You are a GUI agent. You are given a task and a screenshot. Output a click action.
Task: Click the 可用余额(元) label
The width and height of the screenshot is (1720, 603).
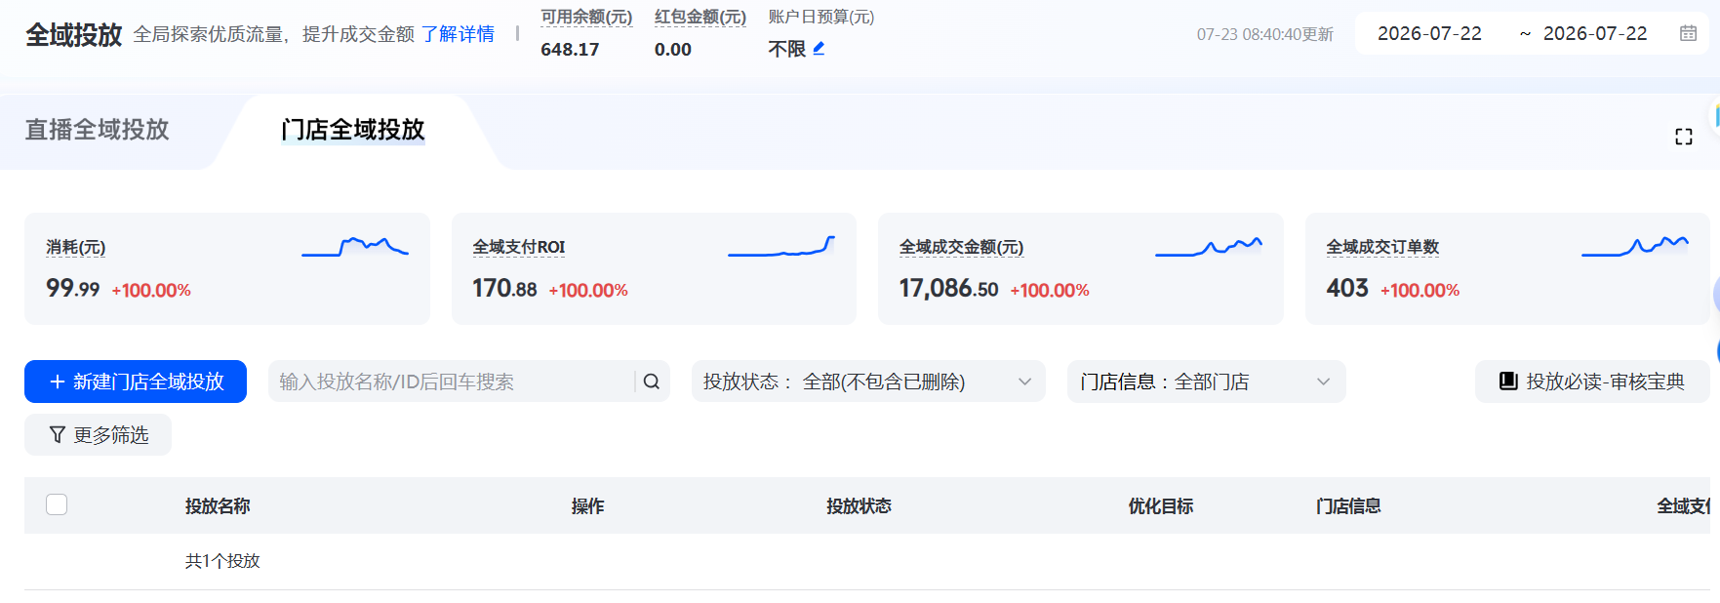[586, 18]
